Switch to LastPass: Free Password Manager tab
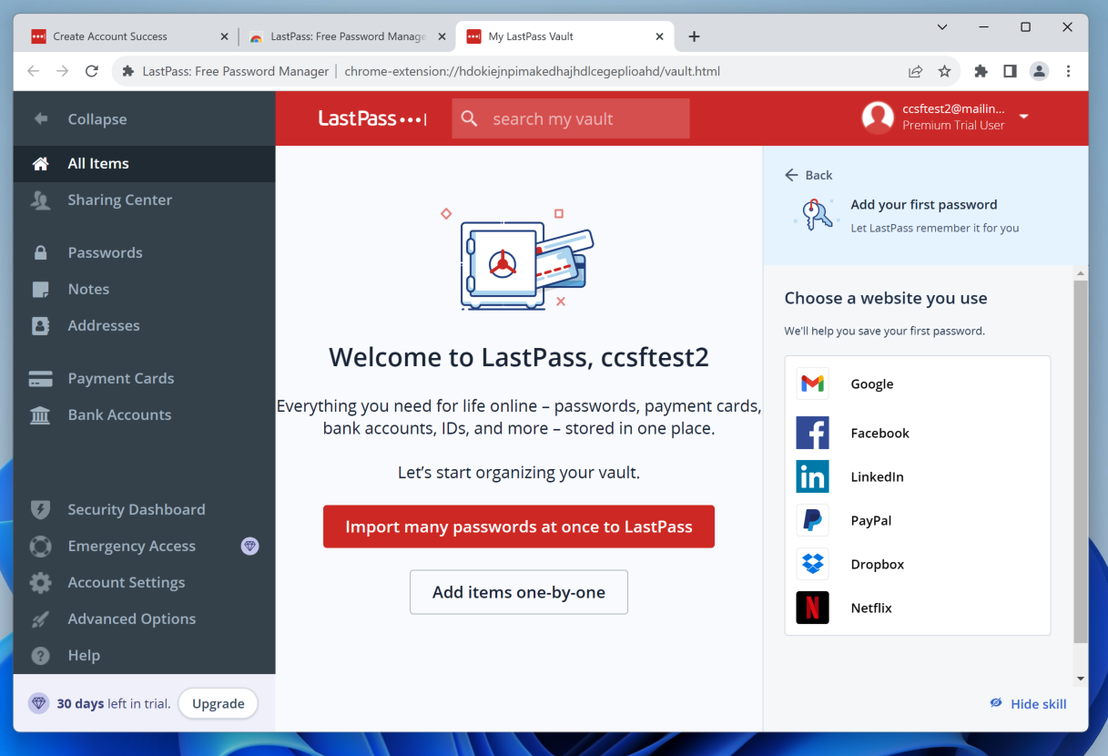1108x756 pixels. pyautogui.click(x=348, y=36)
